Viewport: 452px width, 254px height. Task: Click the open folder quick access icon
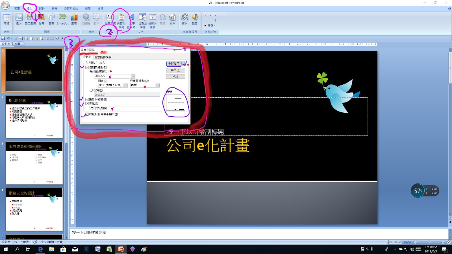[x=36, y=38]
